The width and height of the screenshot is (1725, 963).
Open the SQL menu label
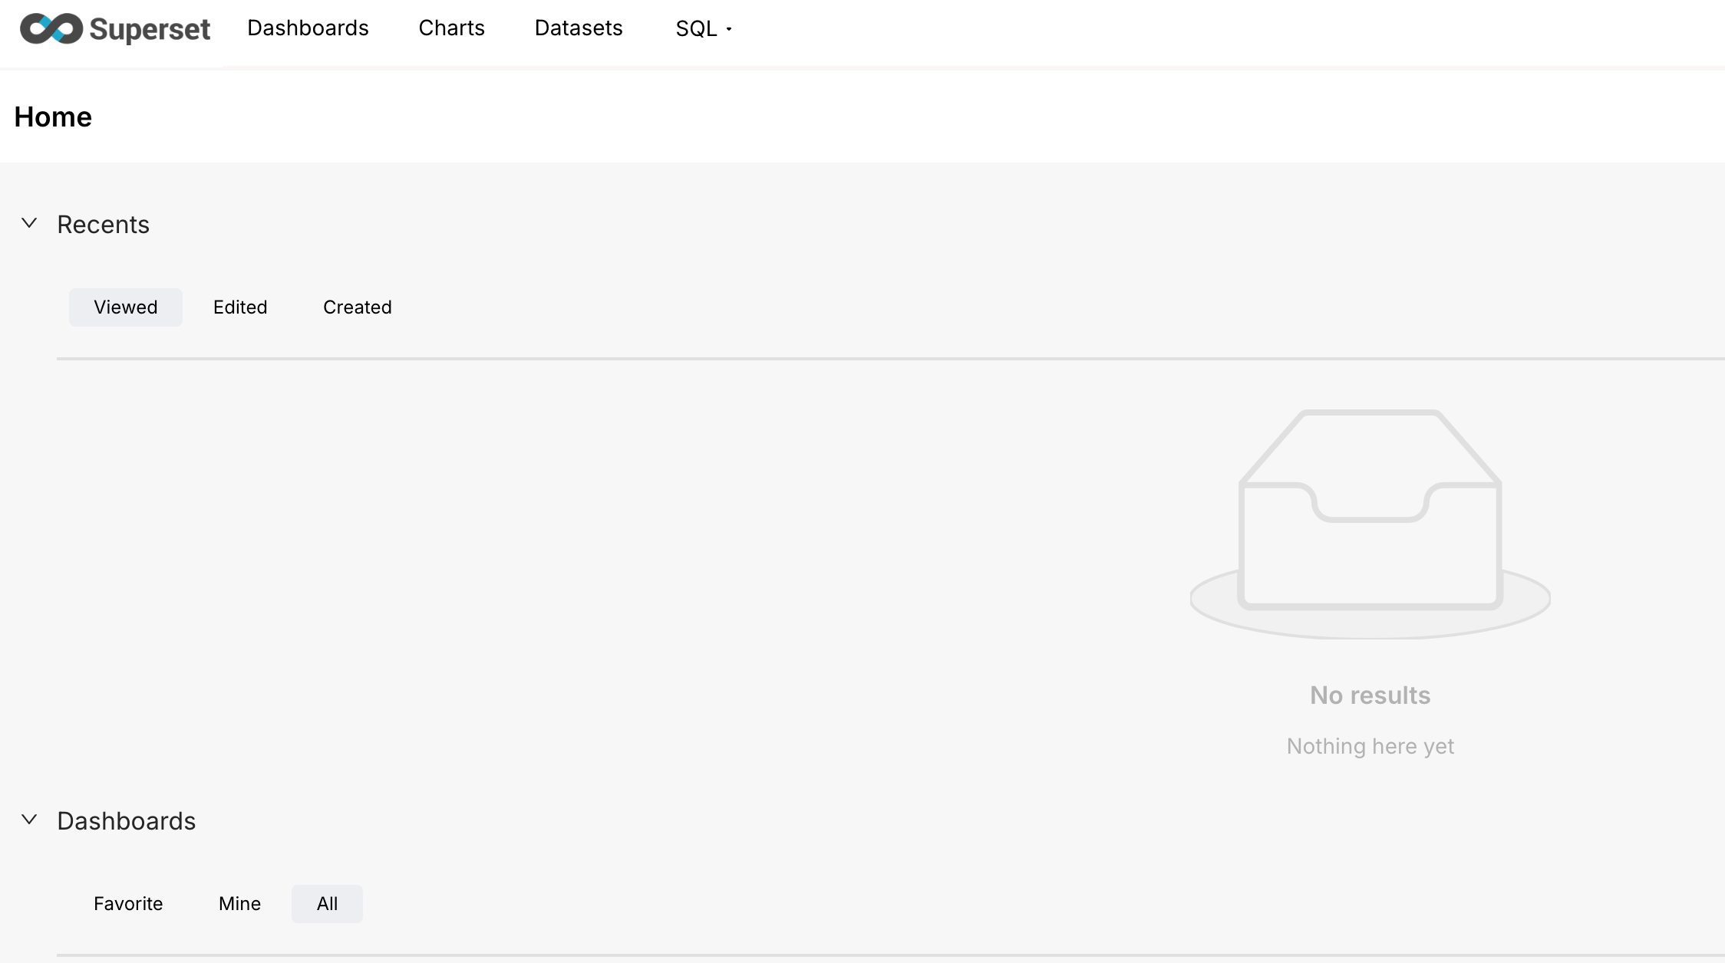[x=696, y=29]
